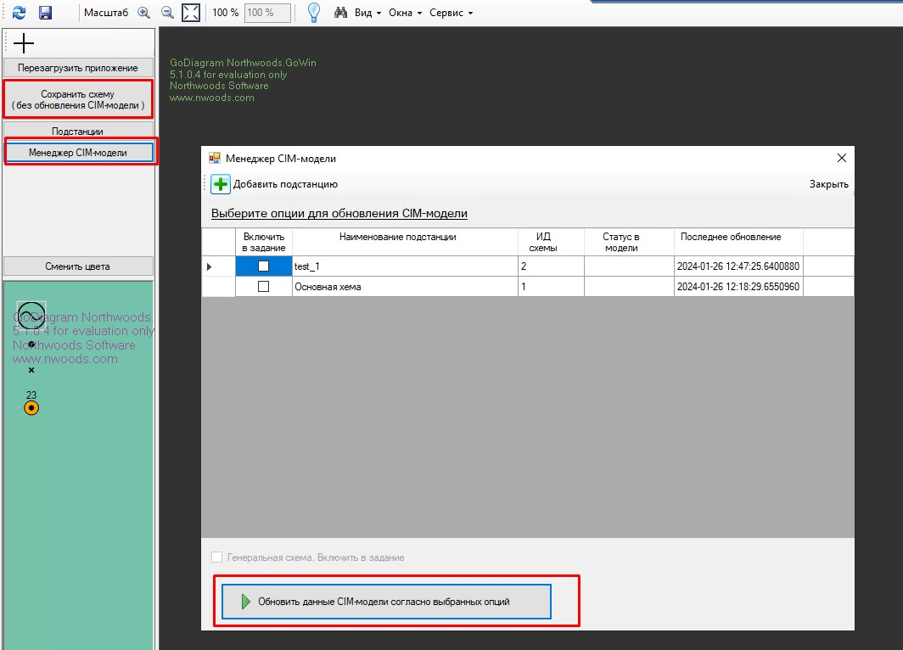903x650 pixels.
Task: Click the light bulb icon
Action: pos(313,13)
